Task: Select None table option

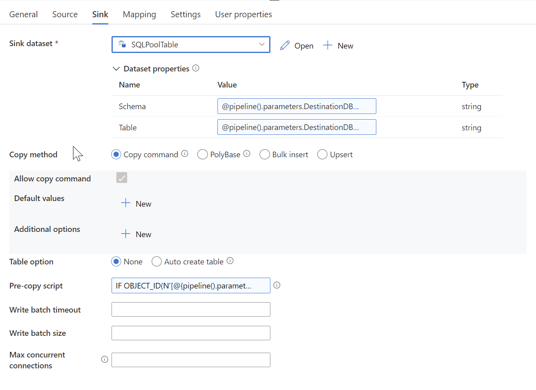Action: (x=116, y=262)
